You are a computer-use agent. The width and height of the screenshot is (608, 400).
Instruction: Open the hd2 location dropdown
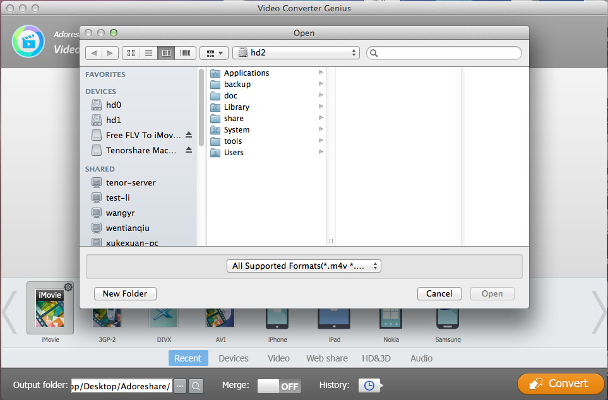(x=295, y=53)
